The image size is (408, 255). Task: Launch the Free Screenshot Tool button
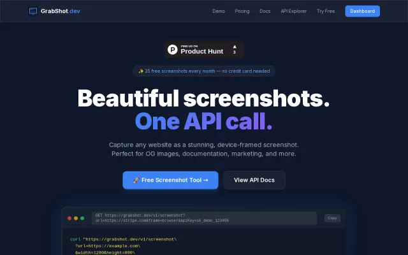coord(170,180)
